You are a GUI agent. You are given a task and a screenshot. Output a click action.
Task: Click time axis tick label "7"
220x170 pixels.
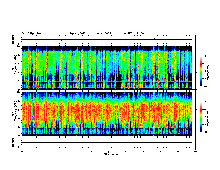tap(143, 152)
